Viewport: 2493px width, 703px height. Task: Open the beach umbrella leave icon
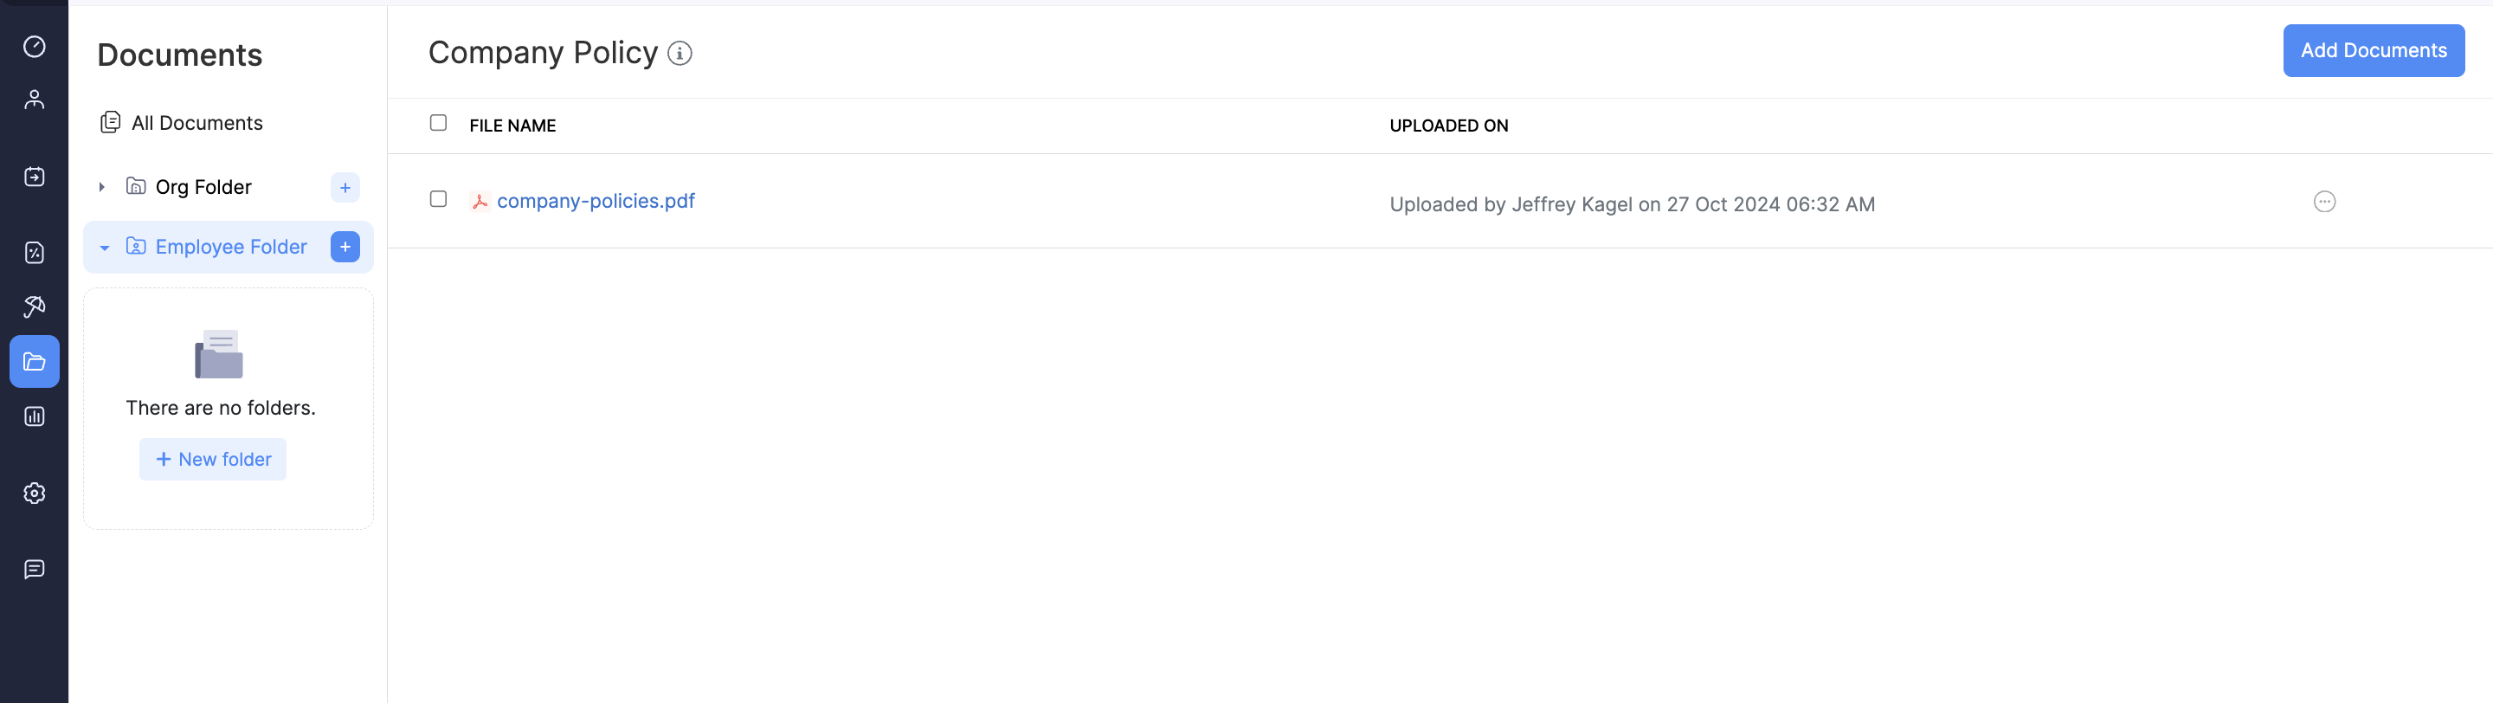[35, 307]
